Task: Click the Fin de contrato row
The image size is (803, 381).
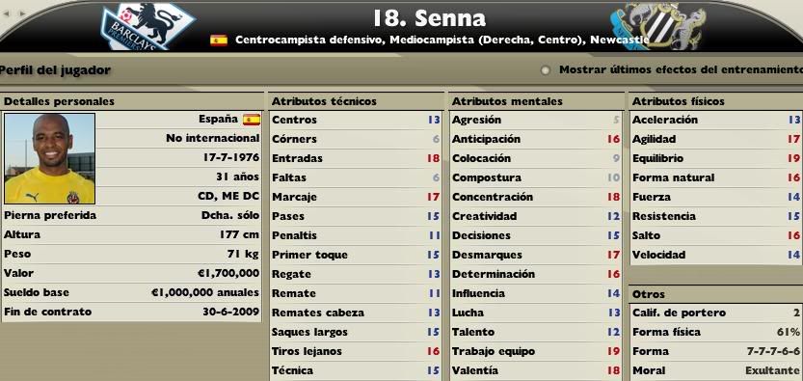Action: coord(132,312)
